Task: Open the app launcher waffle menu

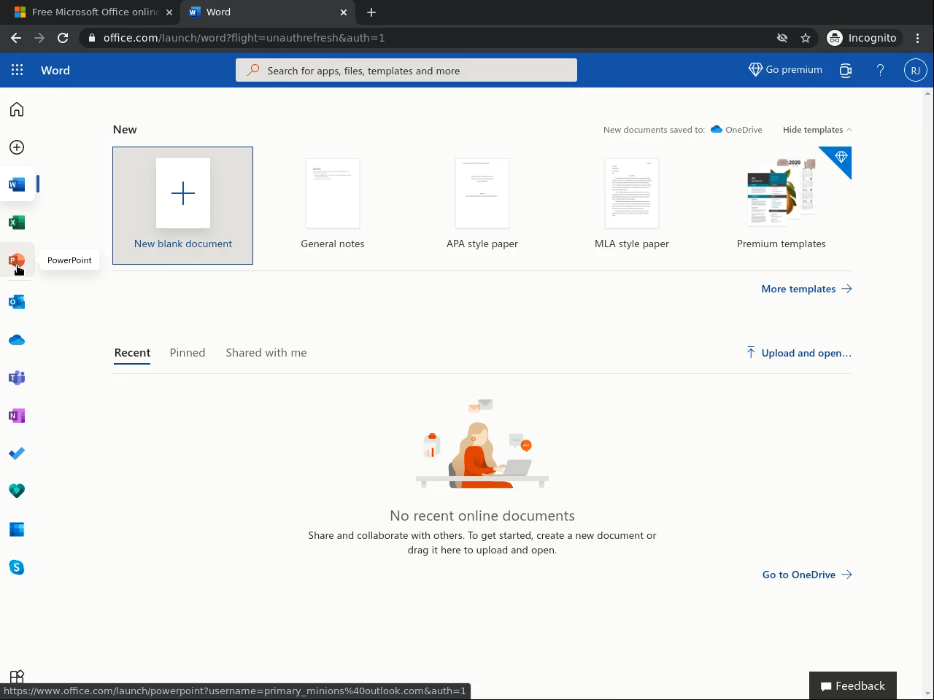Action: [x=17, y=70]
